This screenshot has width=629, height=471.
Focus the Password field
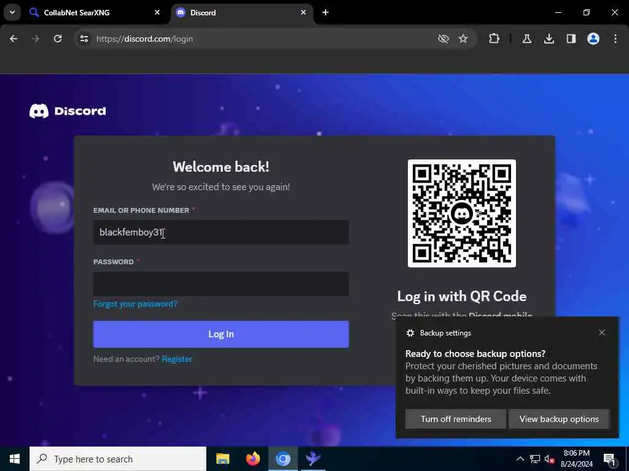pos(221,284)
